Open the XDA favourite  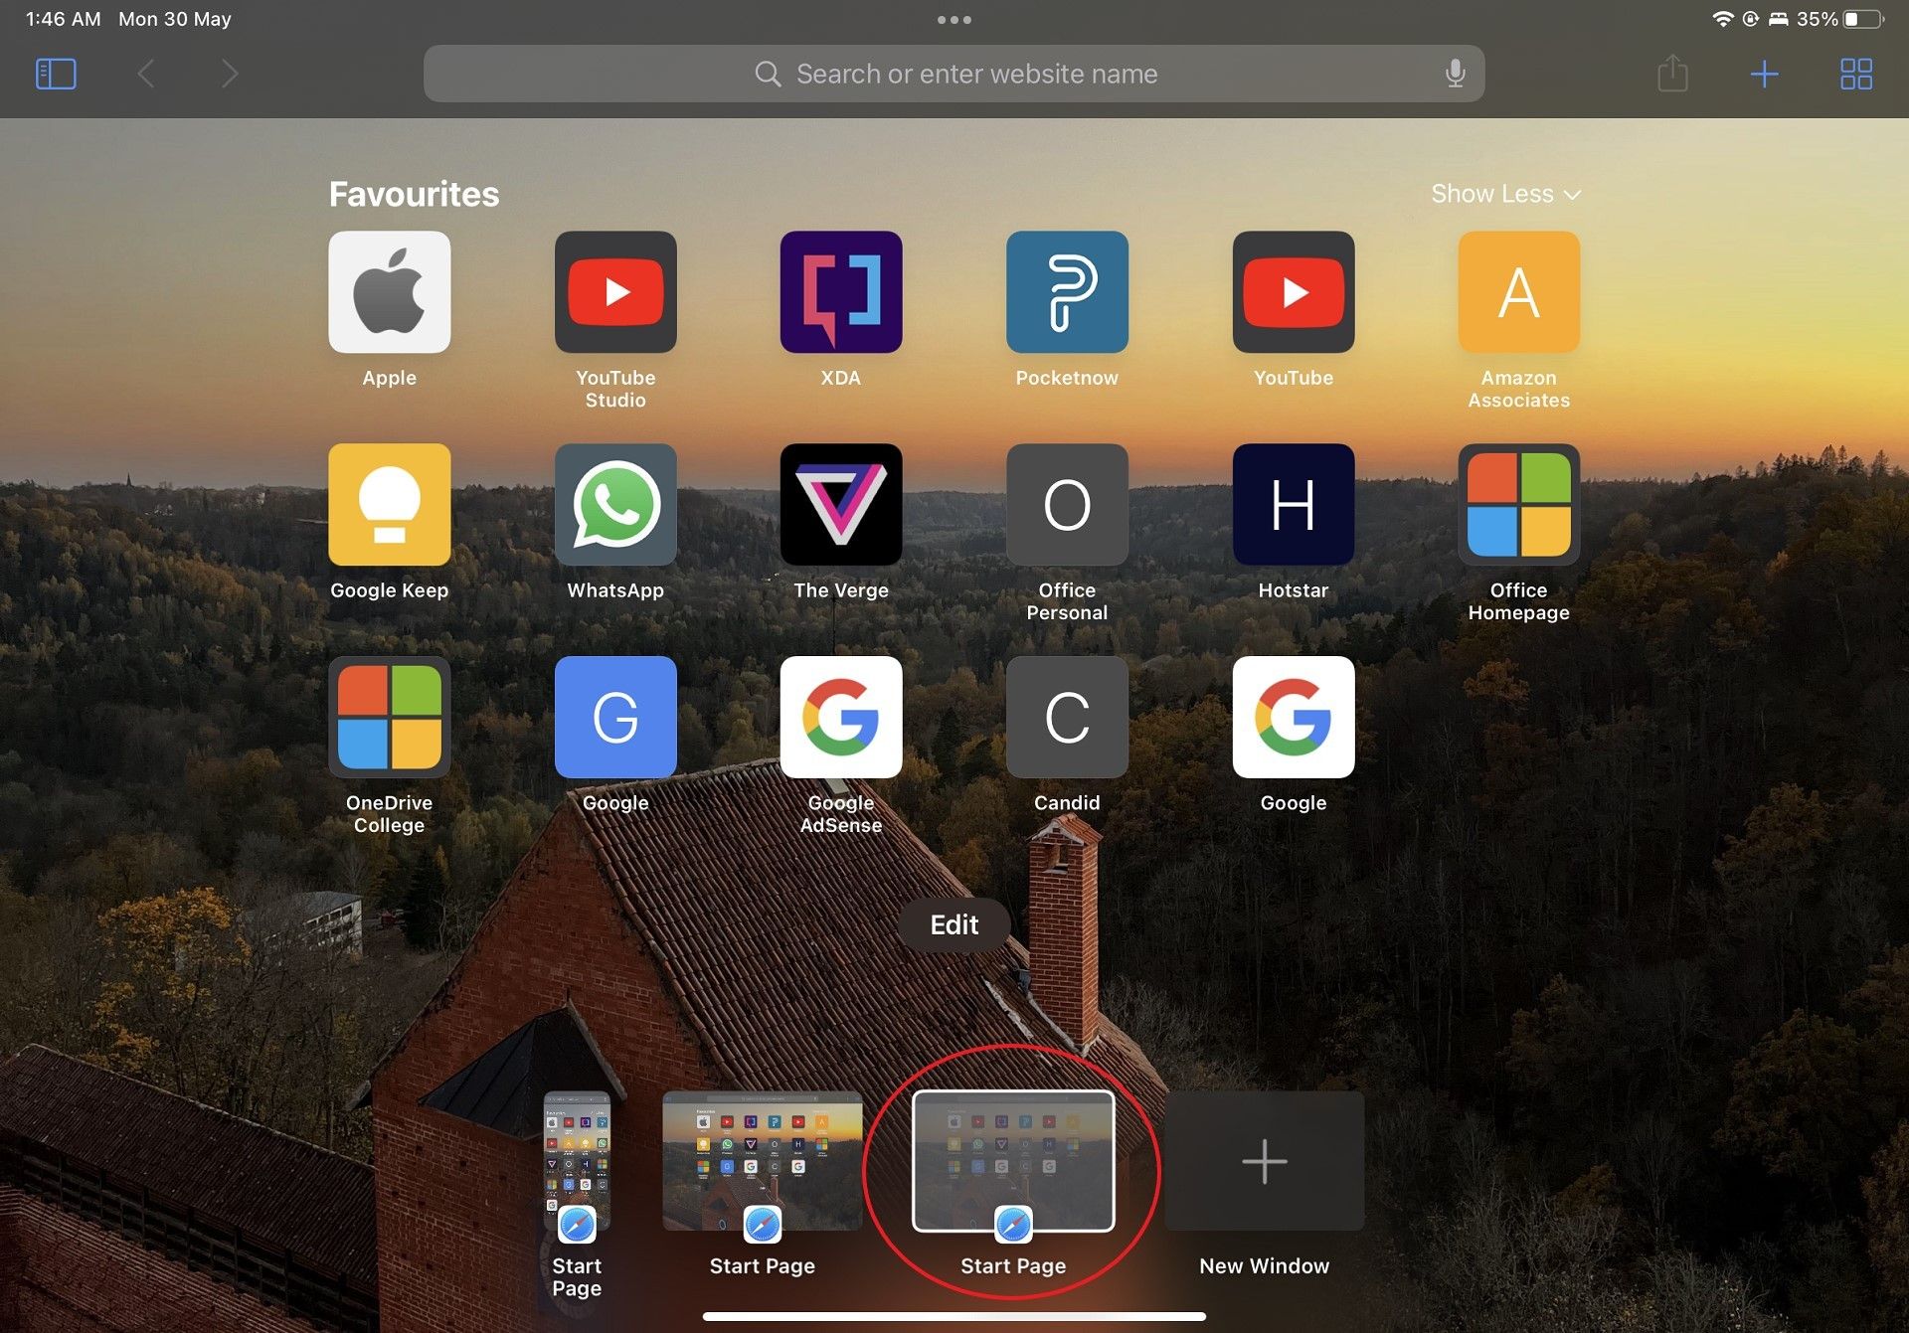click(x=841, y=291)
